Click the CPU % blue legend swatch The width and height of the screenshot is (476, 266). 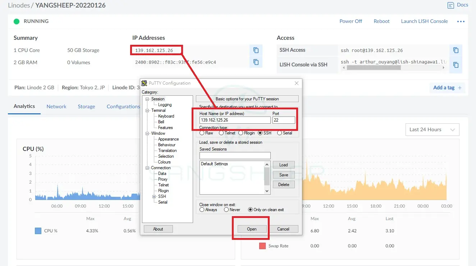click(x=38, y=231)
